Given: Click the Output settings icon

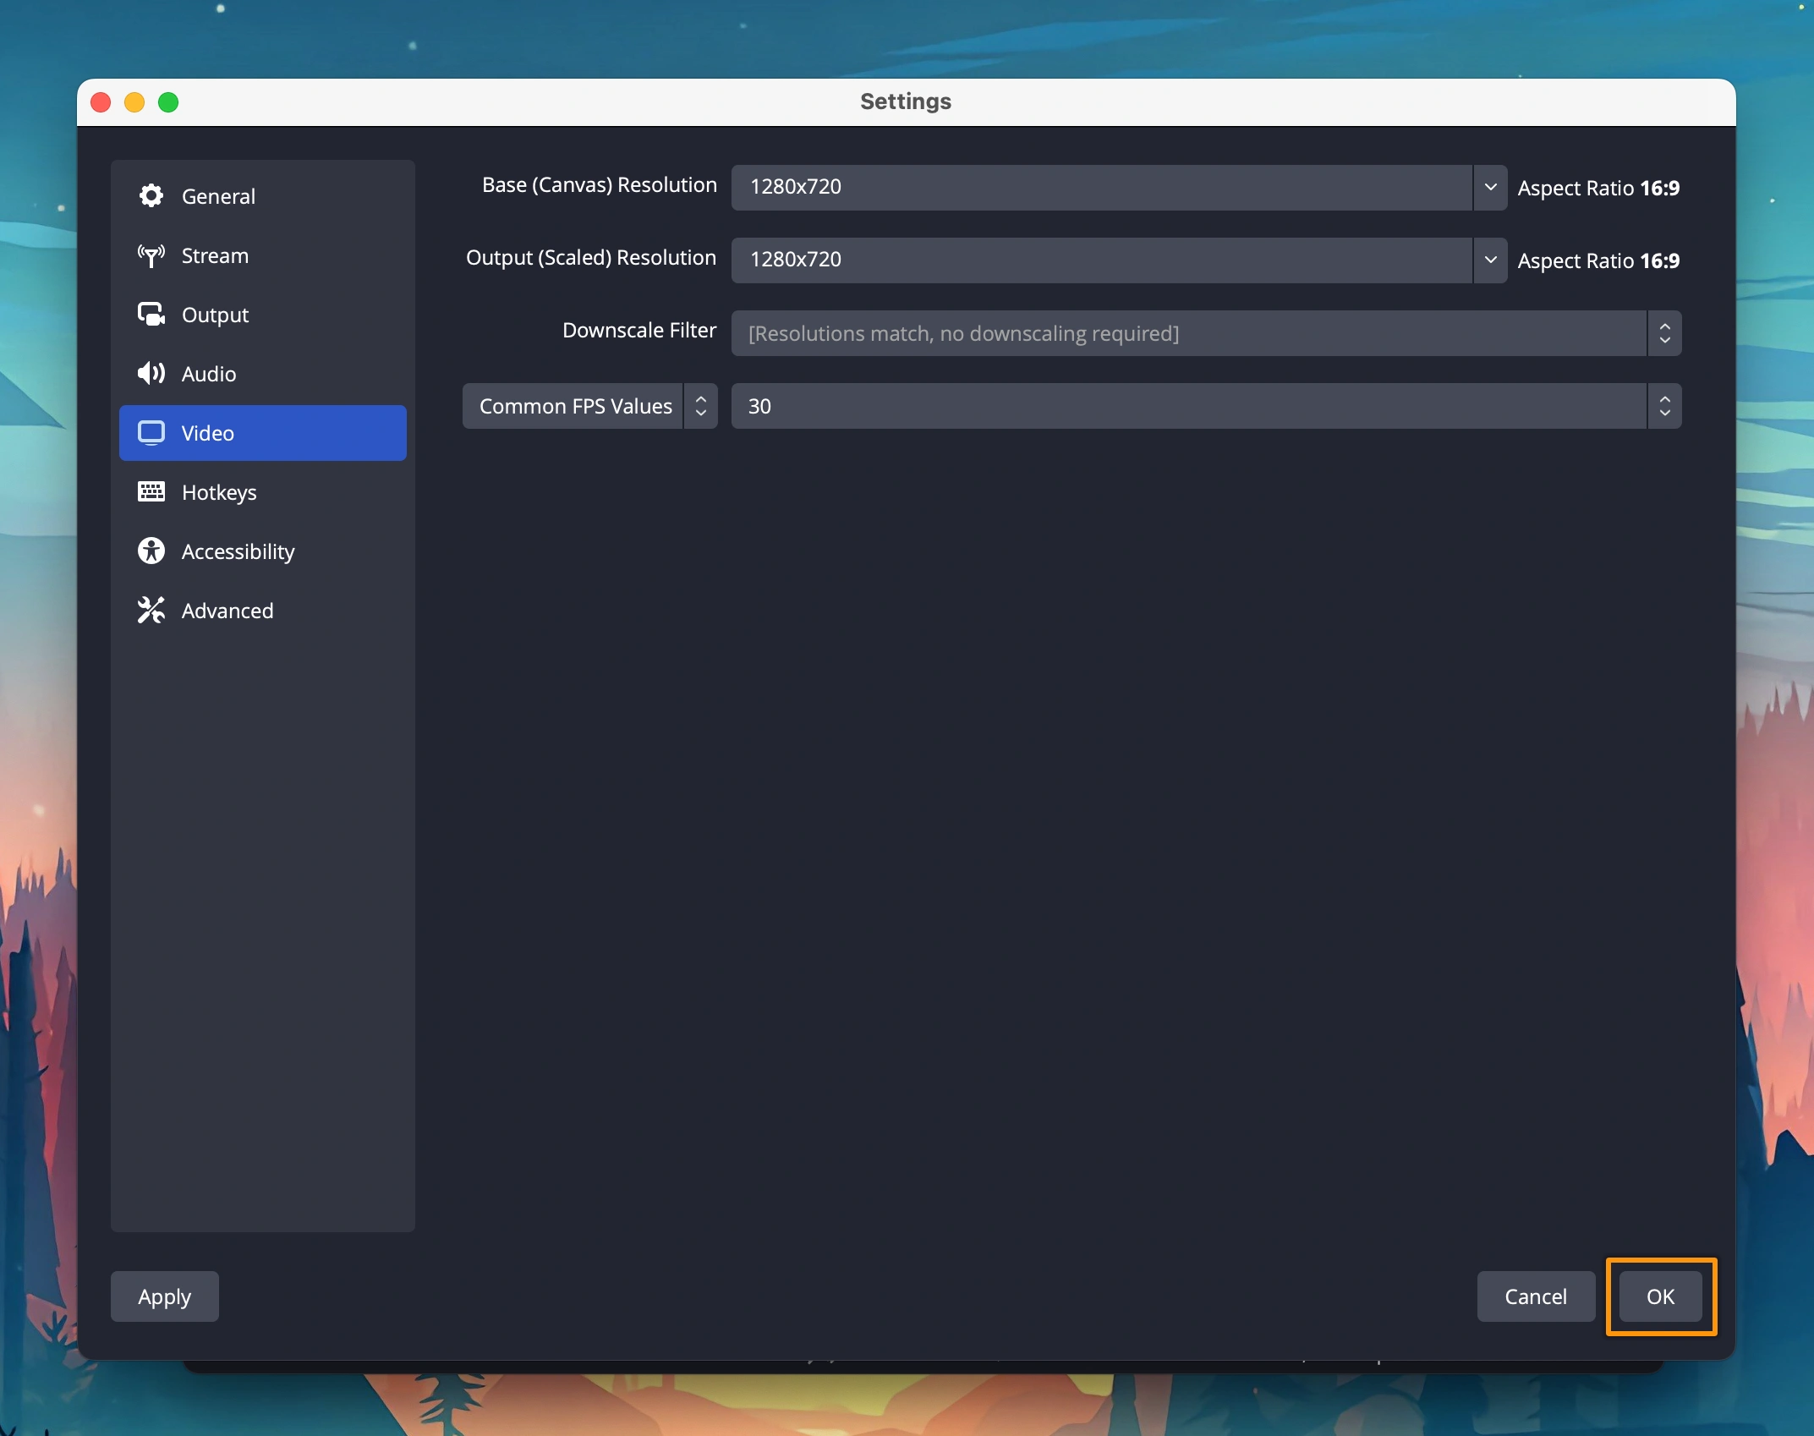Looking at the screenshot, I should [151, 315].
